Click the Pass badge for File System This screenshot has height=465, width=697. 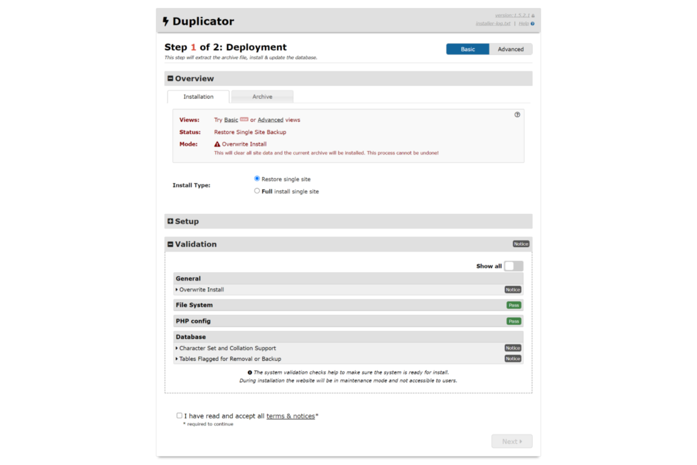(513, 306)
